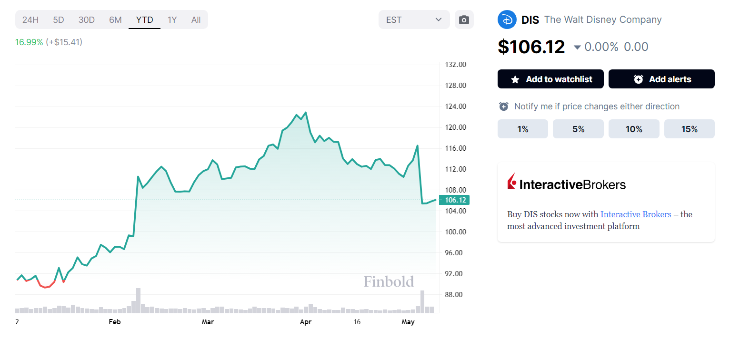Click the DIS ticker symbol
This screenshot has width=740, height=338.
click(x=530, y=19)
